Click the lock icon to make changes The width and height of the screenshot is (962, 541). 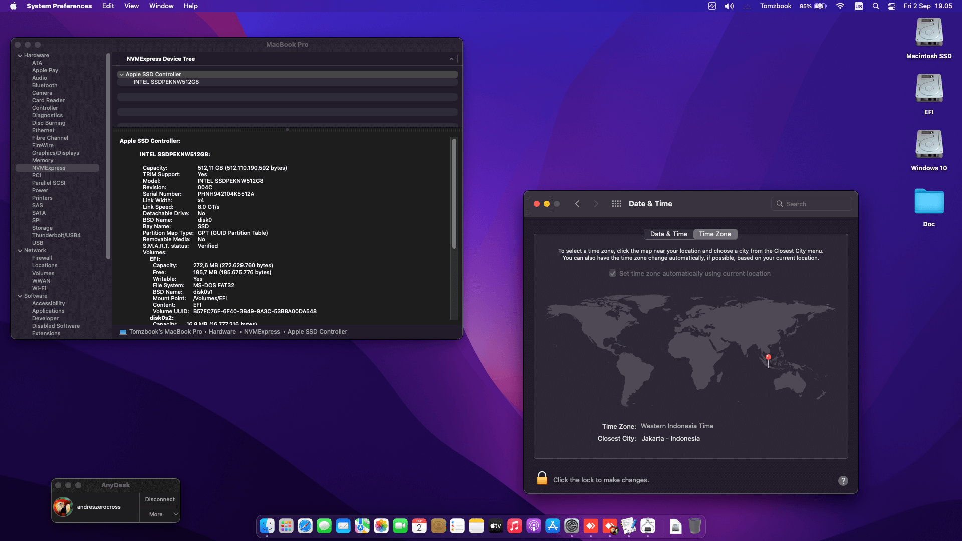542,479
